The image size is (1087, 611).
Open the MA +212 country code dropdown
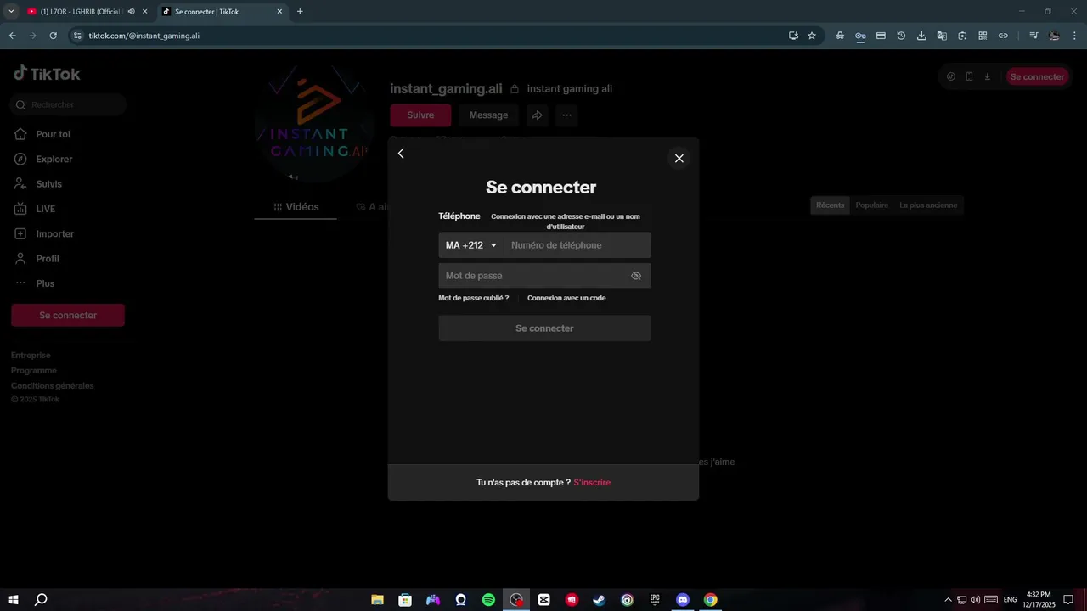(x=471, y=245)
